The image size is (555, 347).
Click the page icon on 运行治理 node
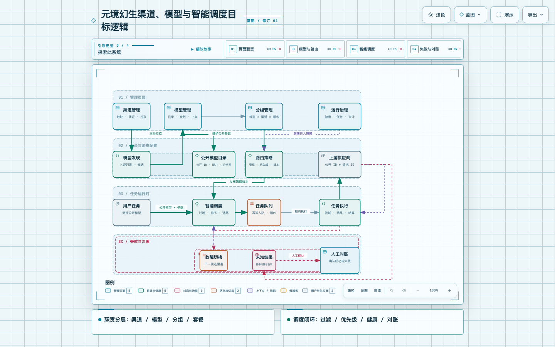pyautogui.click(x=323, y=108)
